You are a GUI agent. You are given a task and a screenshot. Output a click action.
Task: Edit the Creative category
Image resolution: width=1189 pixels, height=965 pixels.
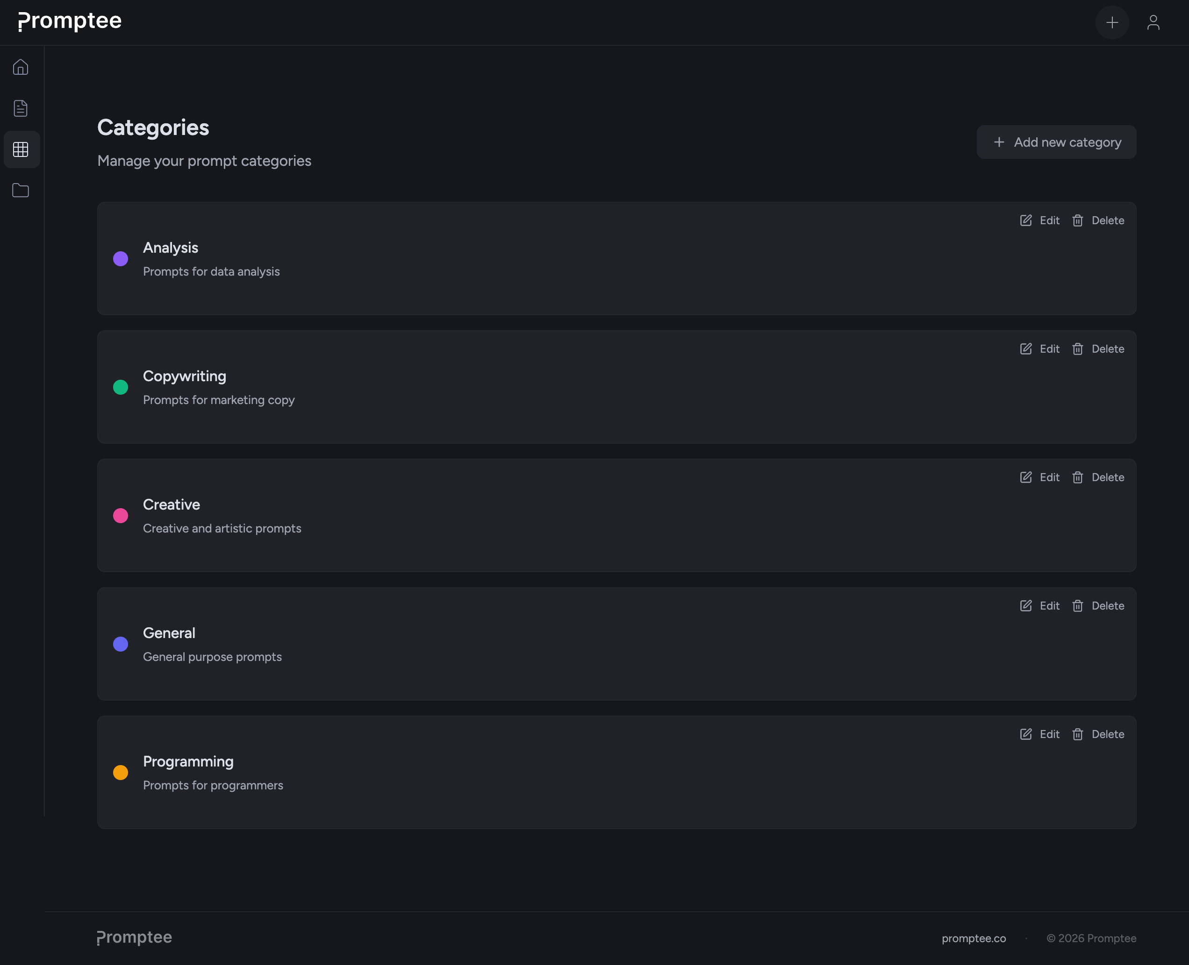(1040, 477)
